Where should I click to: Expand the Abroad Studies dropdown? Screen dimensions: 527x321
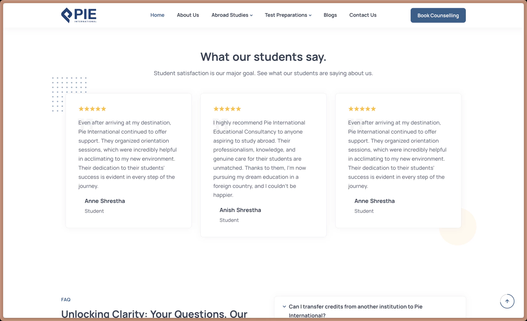pos(232,15)
